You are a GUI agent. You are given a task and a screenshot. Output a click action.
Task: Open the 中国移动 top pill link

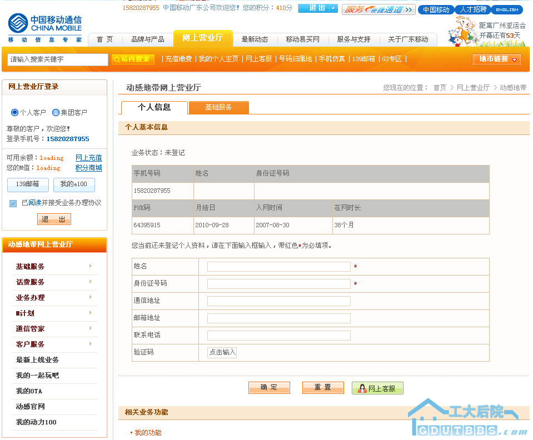tap(436, 9)
